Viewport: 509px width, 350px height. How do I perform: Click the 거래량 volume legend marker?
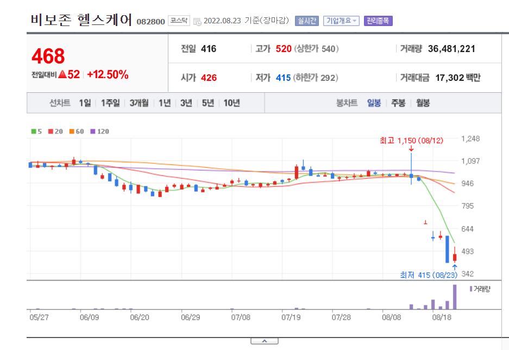coord(471,289)
